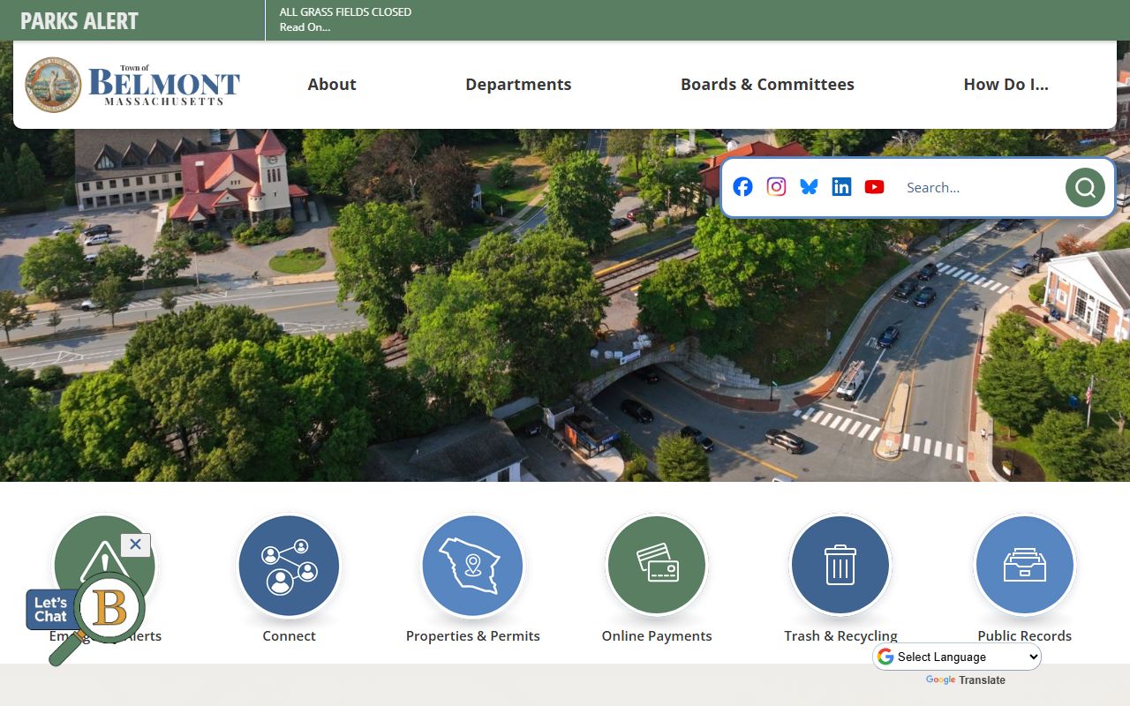Open the Boards & Committees menu
Image resolution: width=1130 pixels, height=706 pixels.
click(767, 85)
